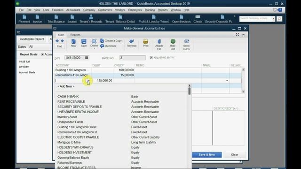Go to next journal entry arrow

(62, 41)
